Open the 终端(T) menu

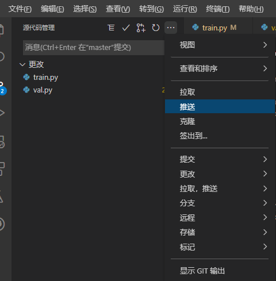click(x=218, y=9)
